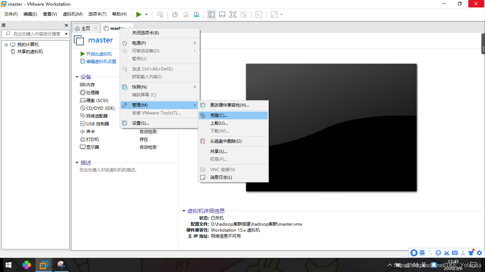This screenshot has height=272, width=485.
Task: Close the master tab
Action: [130, 28]
